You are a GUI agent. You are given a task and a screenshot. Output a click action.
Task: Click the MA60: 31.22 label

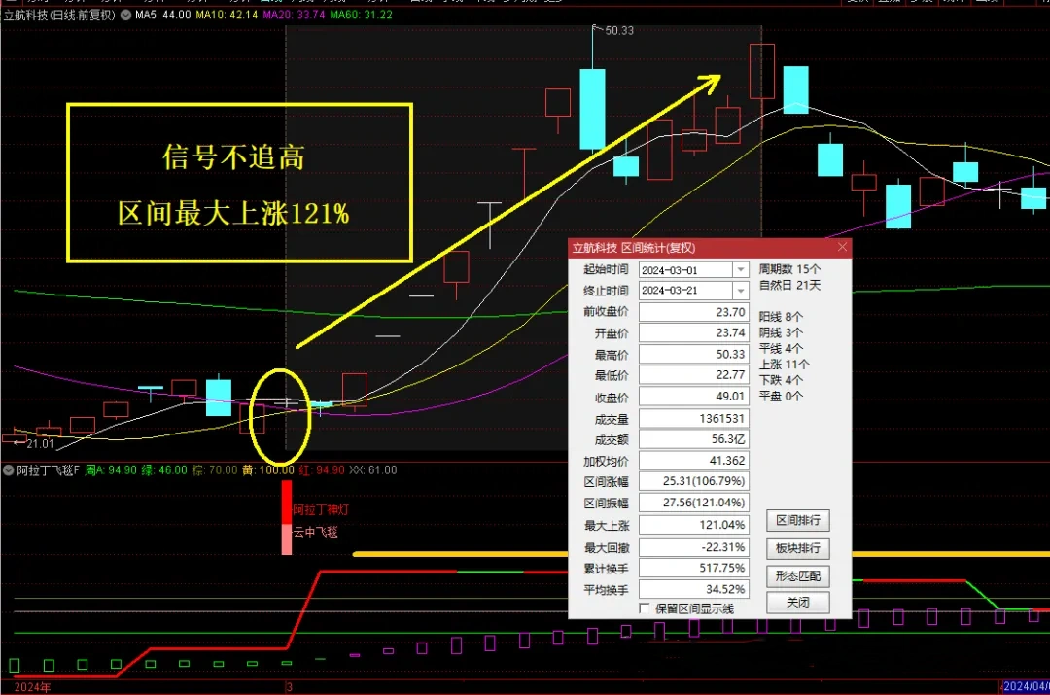[x=362, y=15]
